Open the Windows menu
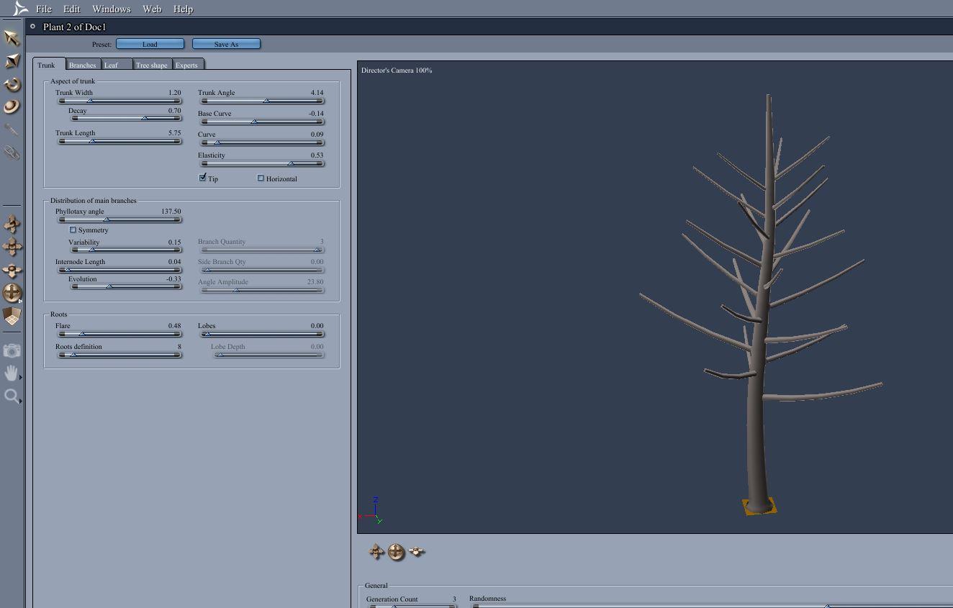The image size is (953, 608). point(112,9)
